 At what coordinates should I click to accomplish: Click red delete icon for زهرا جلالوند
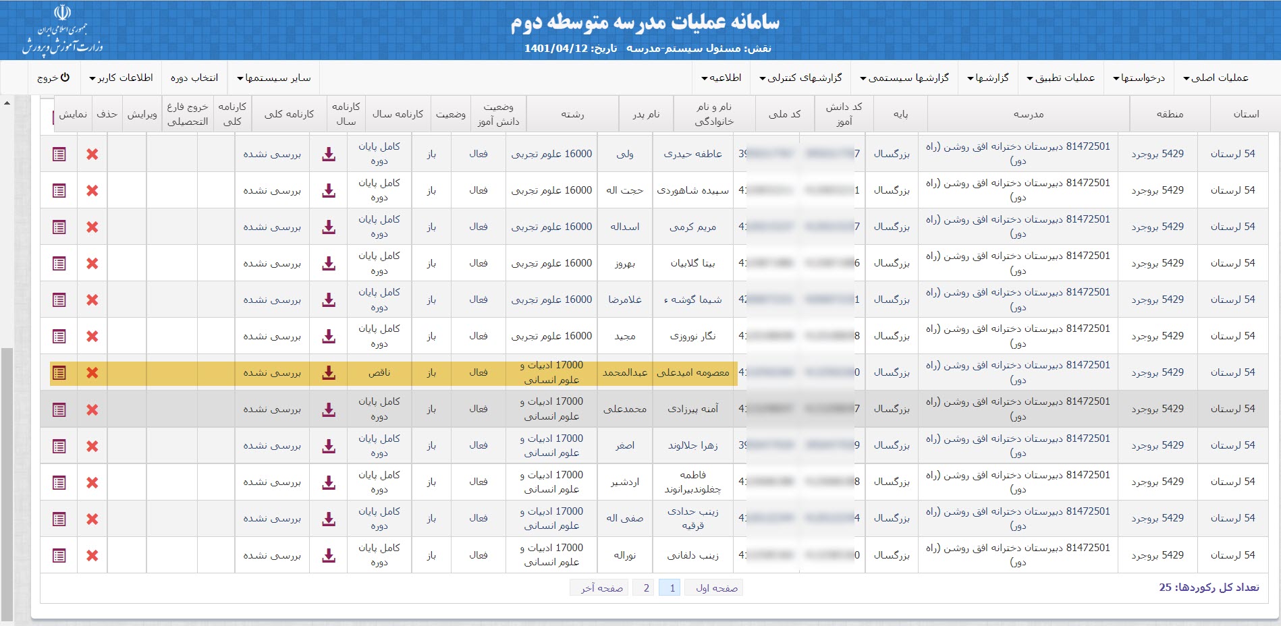point(92,446)
